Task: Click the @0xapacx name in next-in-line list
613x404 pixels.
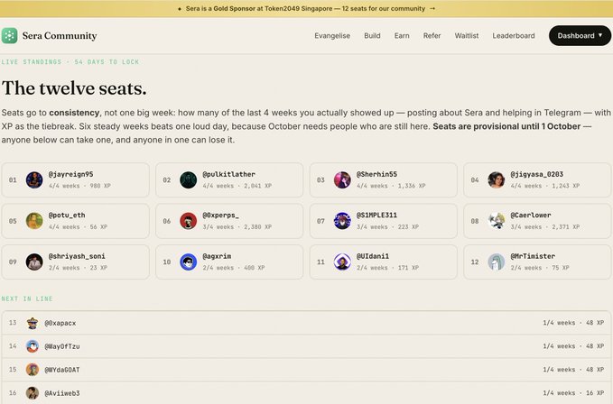Action: point(60,323)
